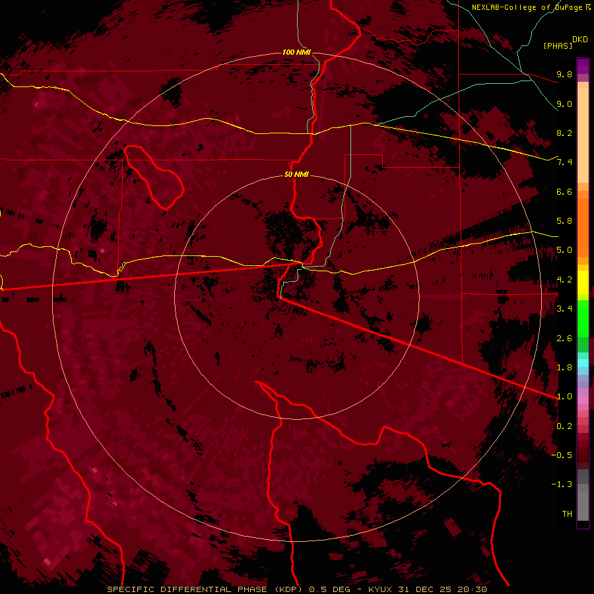Click the 7.4 scale value
This screenshot has width=594, height=594.
[564, 162]
